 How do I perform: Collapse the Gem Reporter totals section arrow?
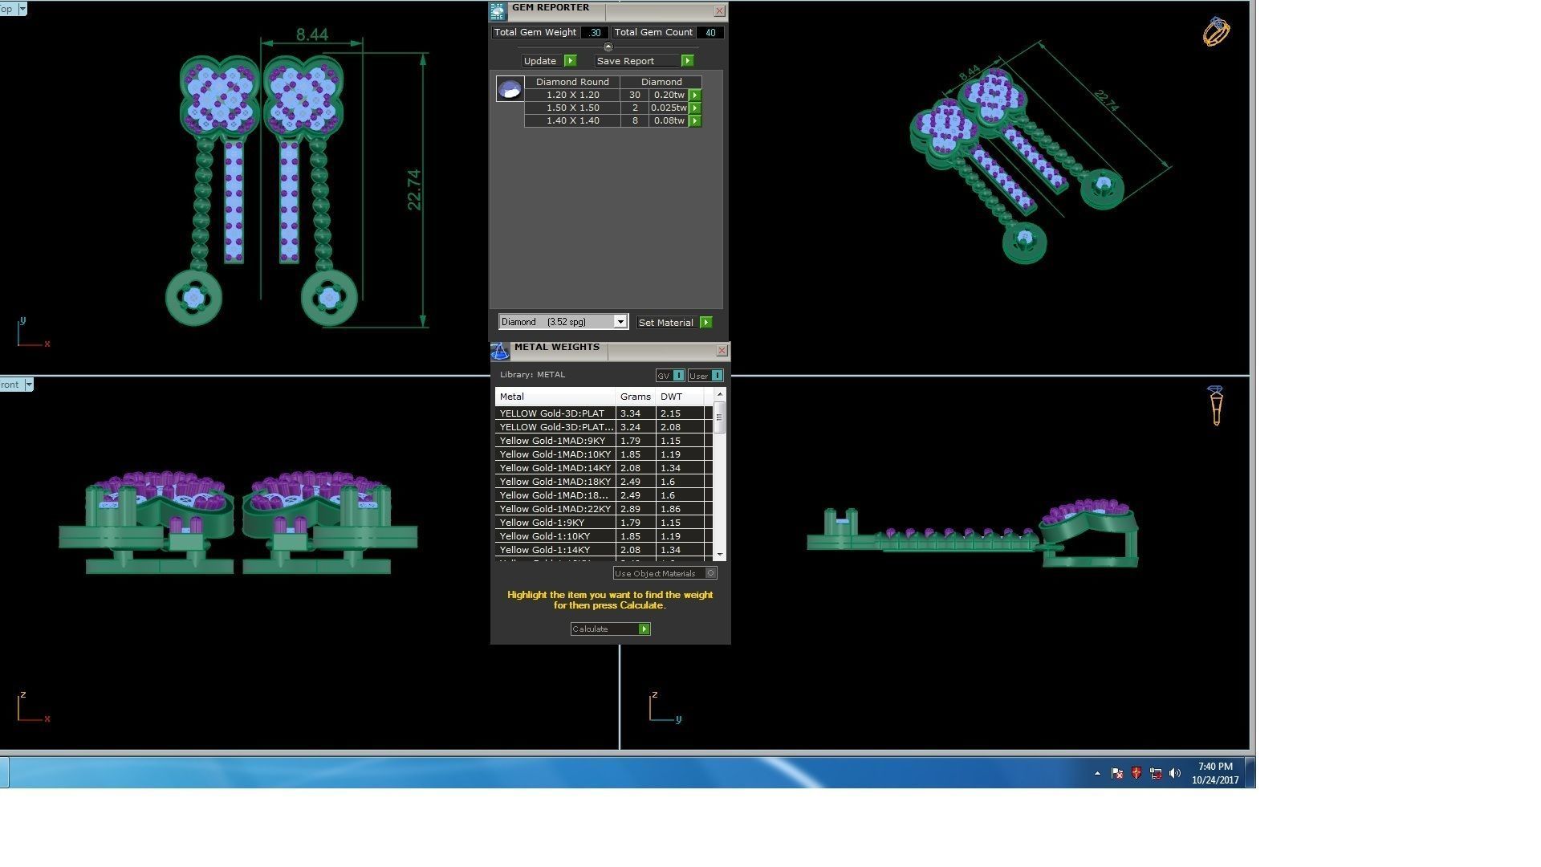[x=608, y=47]
